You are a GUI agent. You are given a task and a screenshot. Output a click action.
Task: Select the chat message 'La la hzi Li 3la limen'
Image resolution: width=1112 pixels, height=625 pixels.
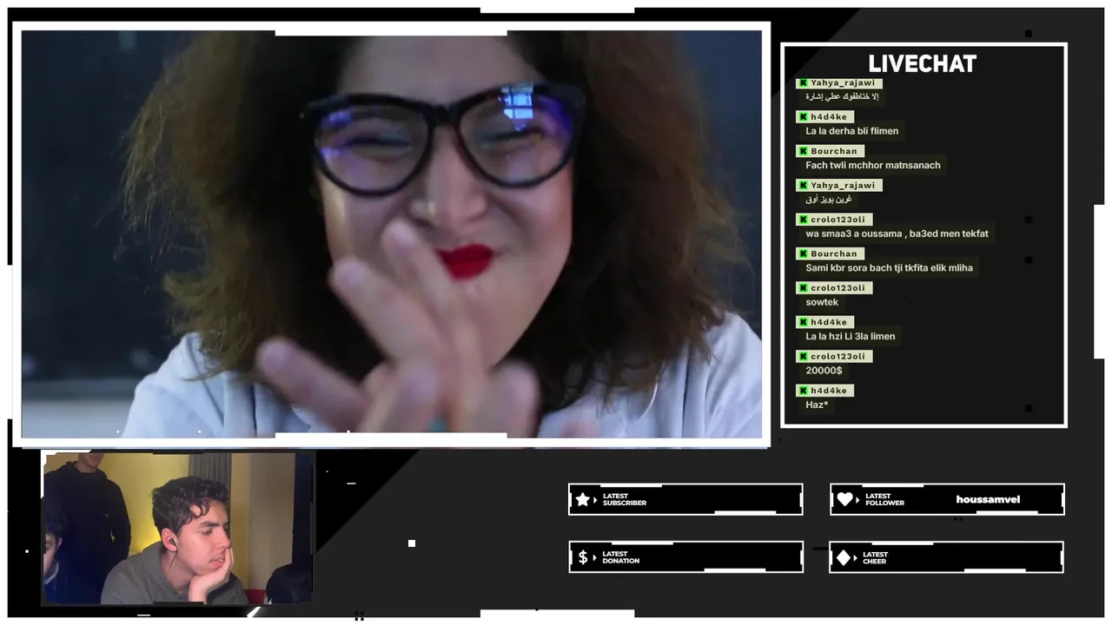tap(851, 337)
